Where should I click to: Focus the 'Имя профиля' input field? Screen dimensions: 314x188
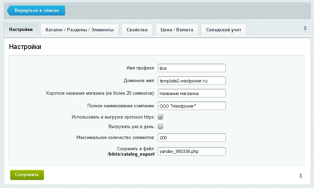tap(192, 68)
